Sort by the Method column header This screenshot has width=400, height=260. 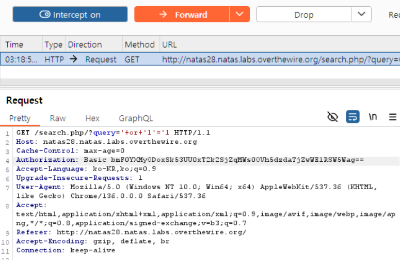point(139,44)
